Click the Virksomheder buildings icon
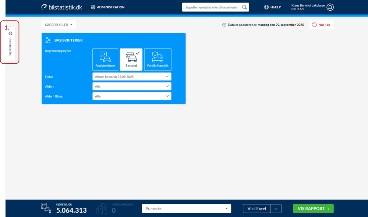This screenshot has width=368, height=217. [x=102, y=209]
